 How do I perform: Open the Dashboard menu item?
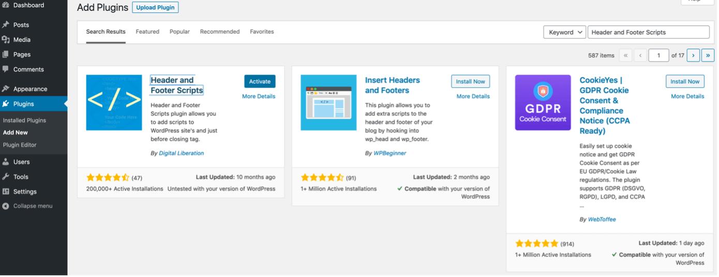point(34,5)
